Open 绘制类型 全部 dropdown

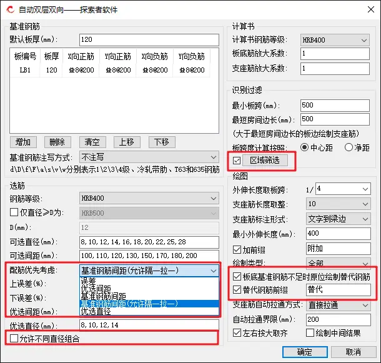click(339, 262)
